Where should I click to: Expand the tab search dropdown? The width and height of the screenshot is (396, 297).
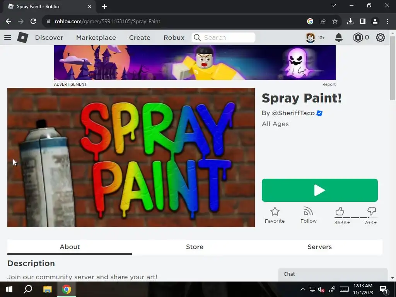tap(334, 5)
